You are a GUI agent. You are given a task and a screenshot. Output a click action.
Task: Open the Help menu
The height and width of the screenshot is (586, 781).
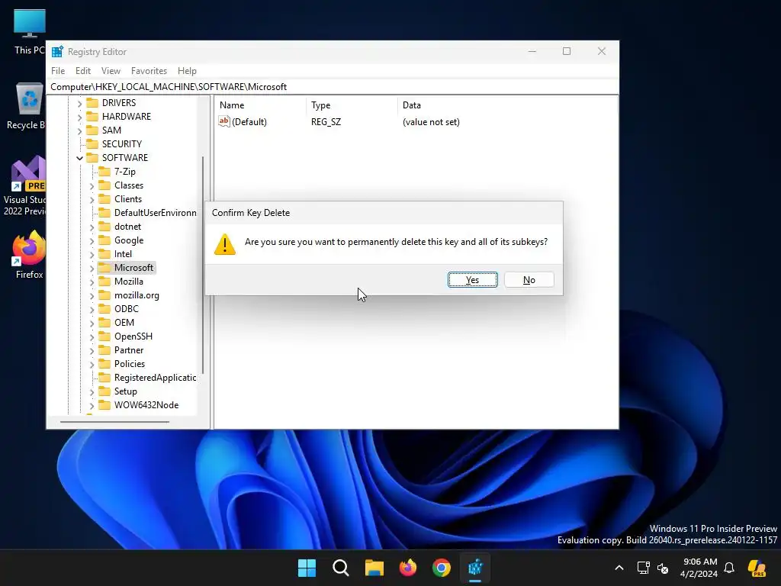point(188,71)
